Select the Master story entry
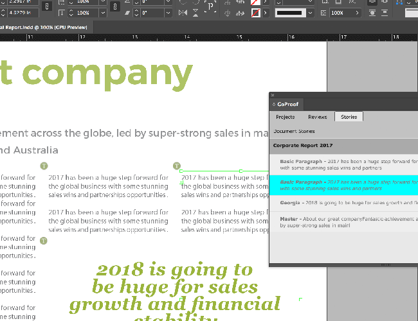The height and width of the screenshot is (321, 418). coord(344,221)
